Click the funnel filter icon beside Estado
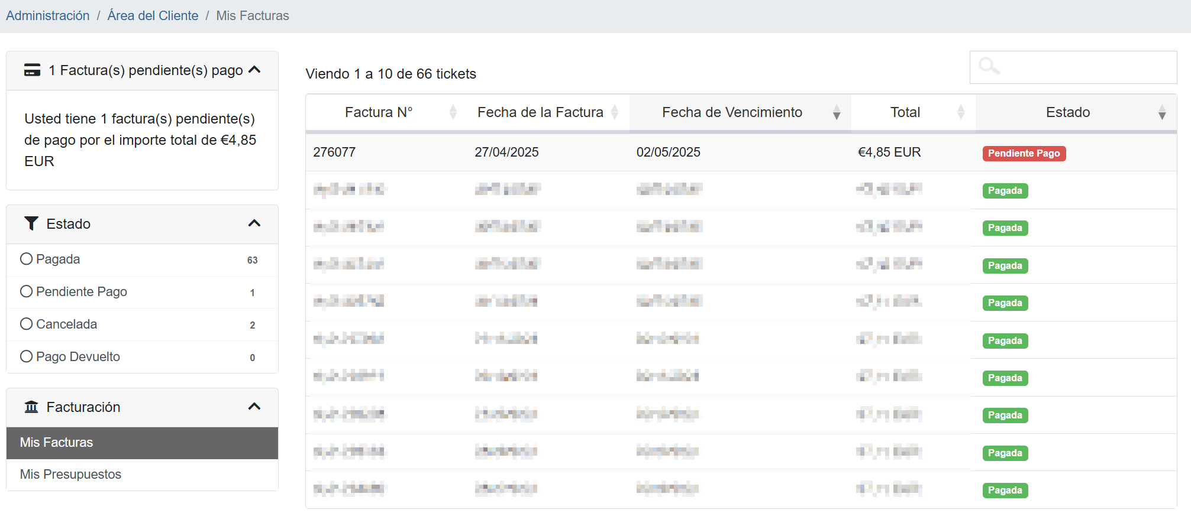 (31, 223)
